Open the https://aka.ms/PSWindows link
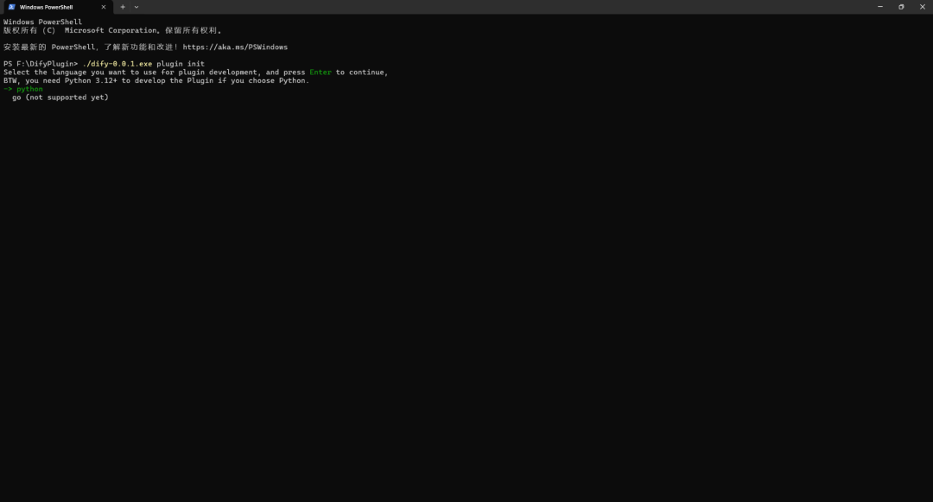 [235, 47]
